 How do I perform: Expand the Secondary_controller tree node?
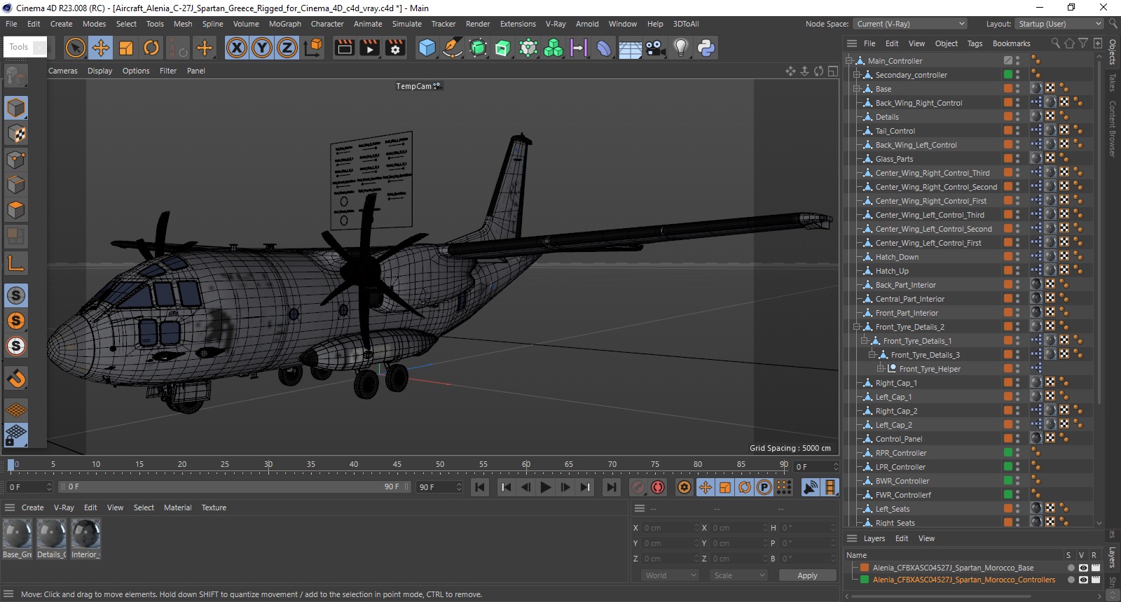pos(857,75)
